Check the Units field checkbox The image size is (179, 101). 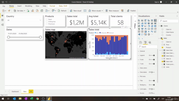162,67
